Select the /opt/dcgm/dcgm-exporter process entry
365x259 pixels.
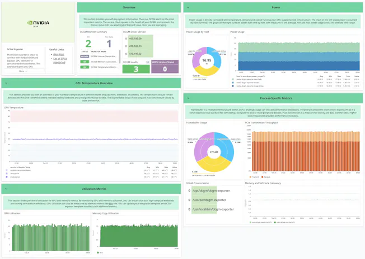point(210,190)
